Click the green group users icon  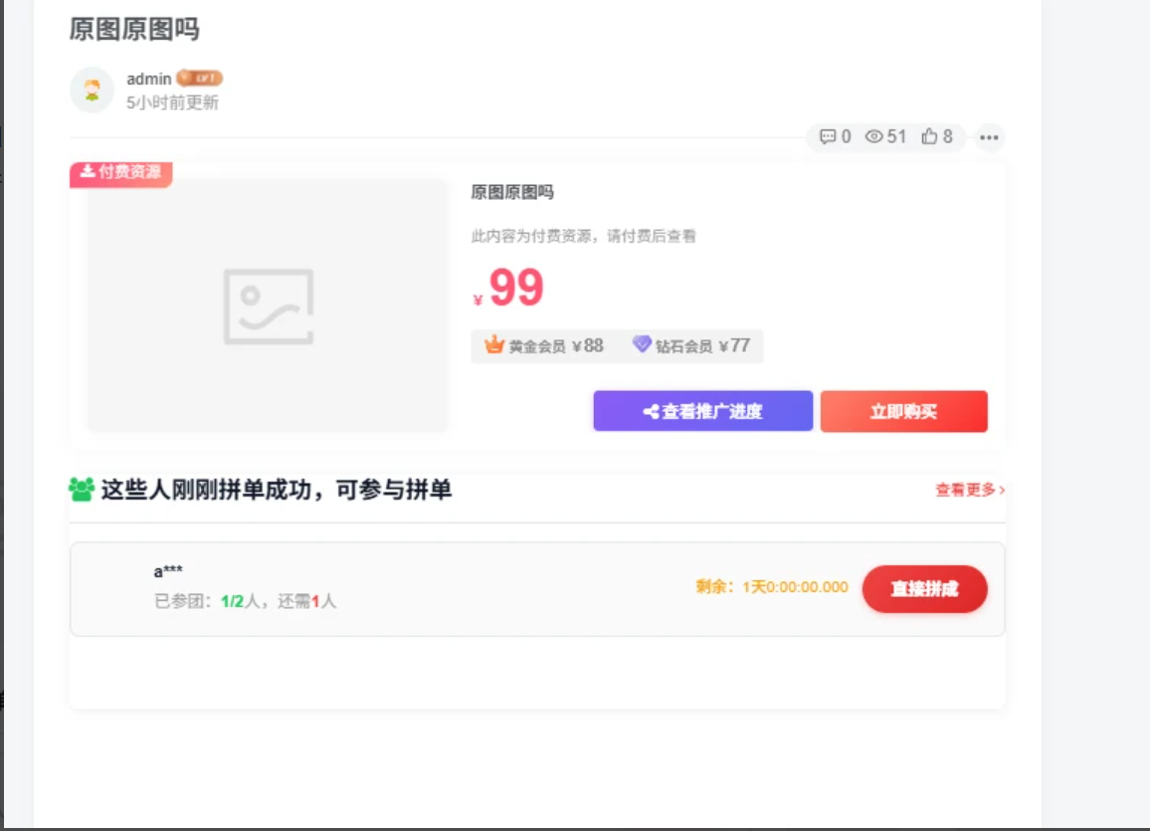(82, 489)
